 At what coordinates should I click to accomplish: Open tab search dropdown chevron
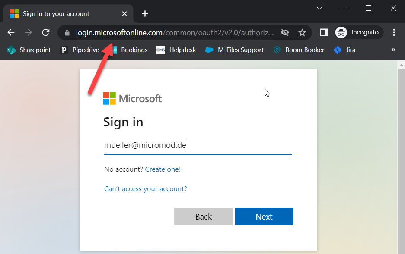319,8
